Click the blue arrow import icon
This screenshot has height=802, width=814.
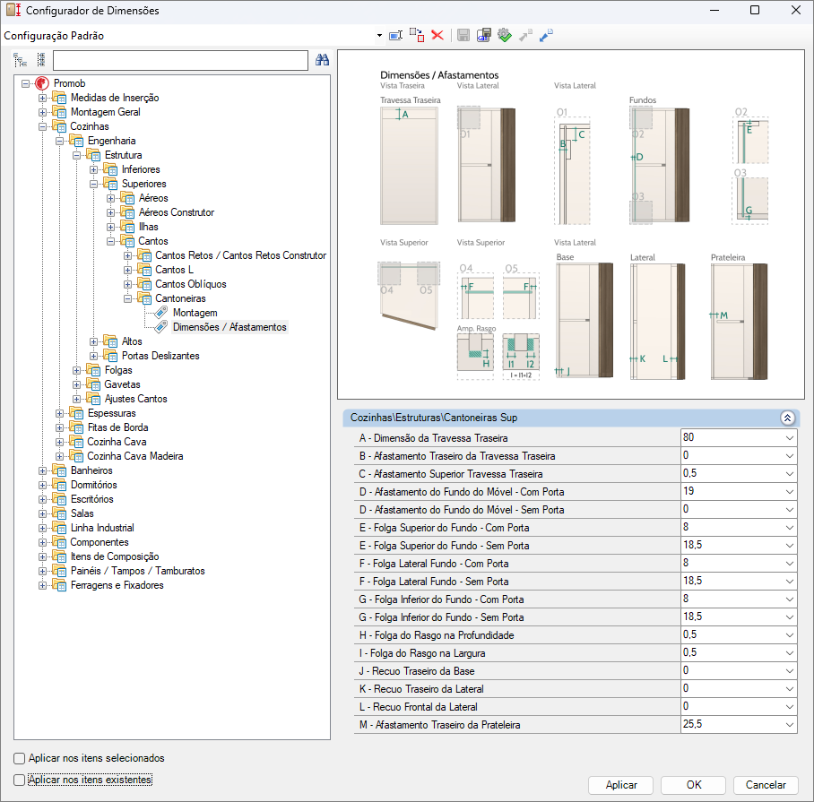pyautogui.click(x=546, y=35)
